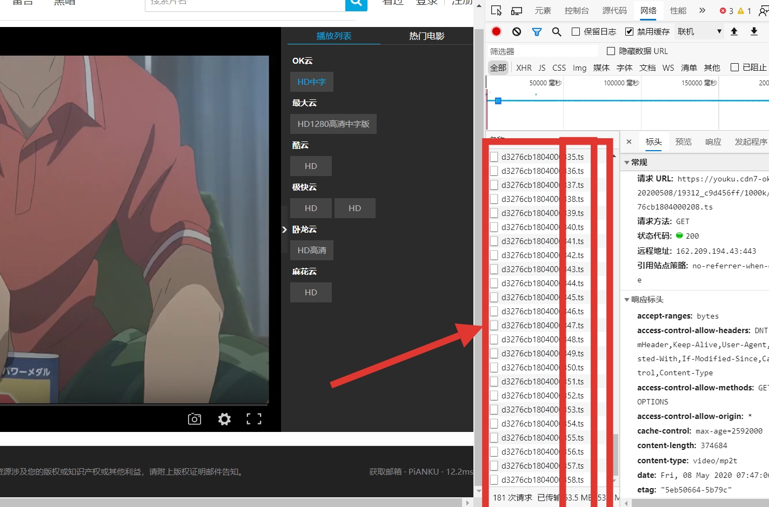The image size is (769, 507).
Task: Collapse the General headers section
Action: tap(627, 163)
